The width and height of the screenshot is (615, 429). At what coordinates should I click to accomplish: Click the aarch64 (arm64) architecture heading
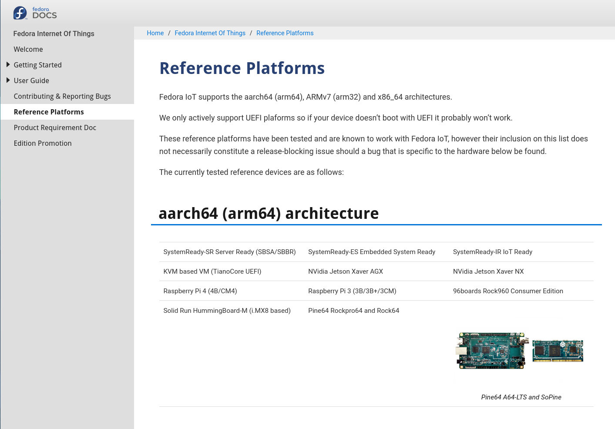269,214
